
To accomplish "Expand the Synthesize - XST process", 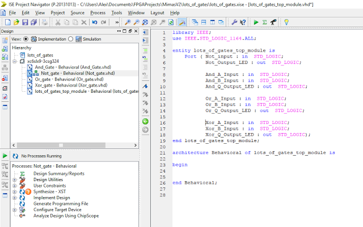I will coord(15,191).
